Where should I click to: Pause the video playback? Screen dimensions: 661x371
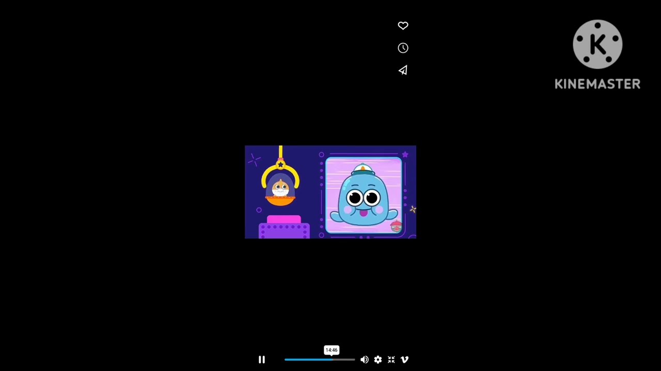(x=262, y=360)
